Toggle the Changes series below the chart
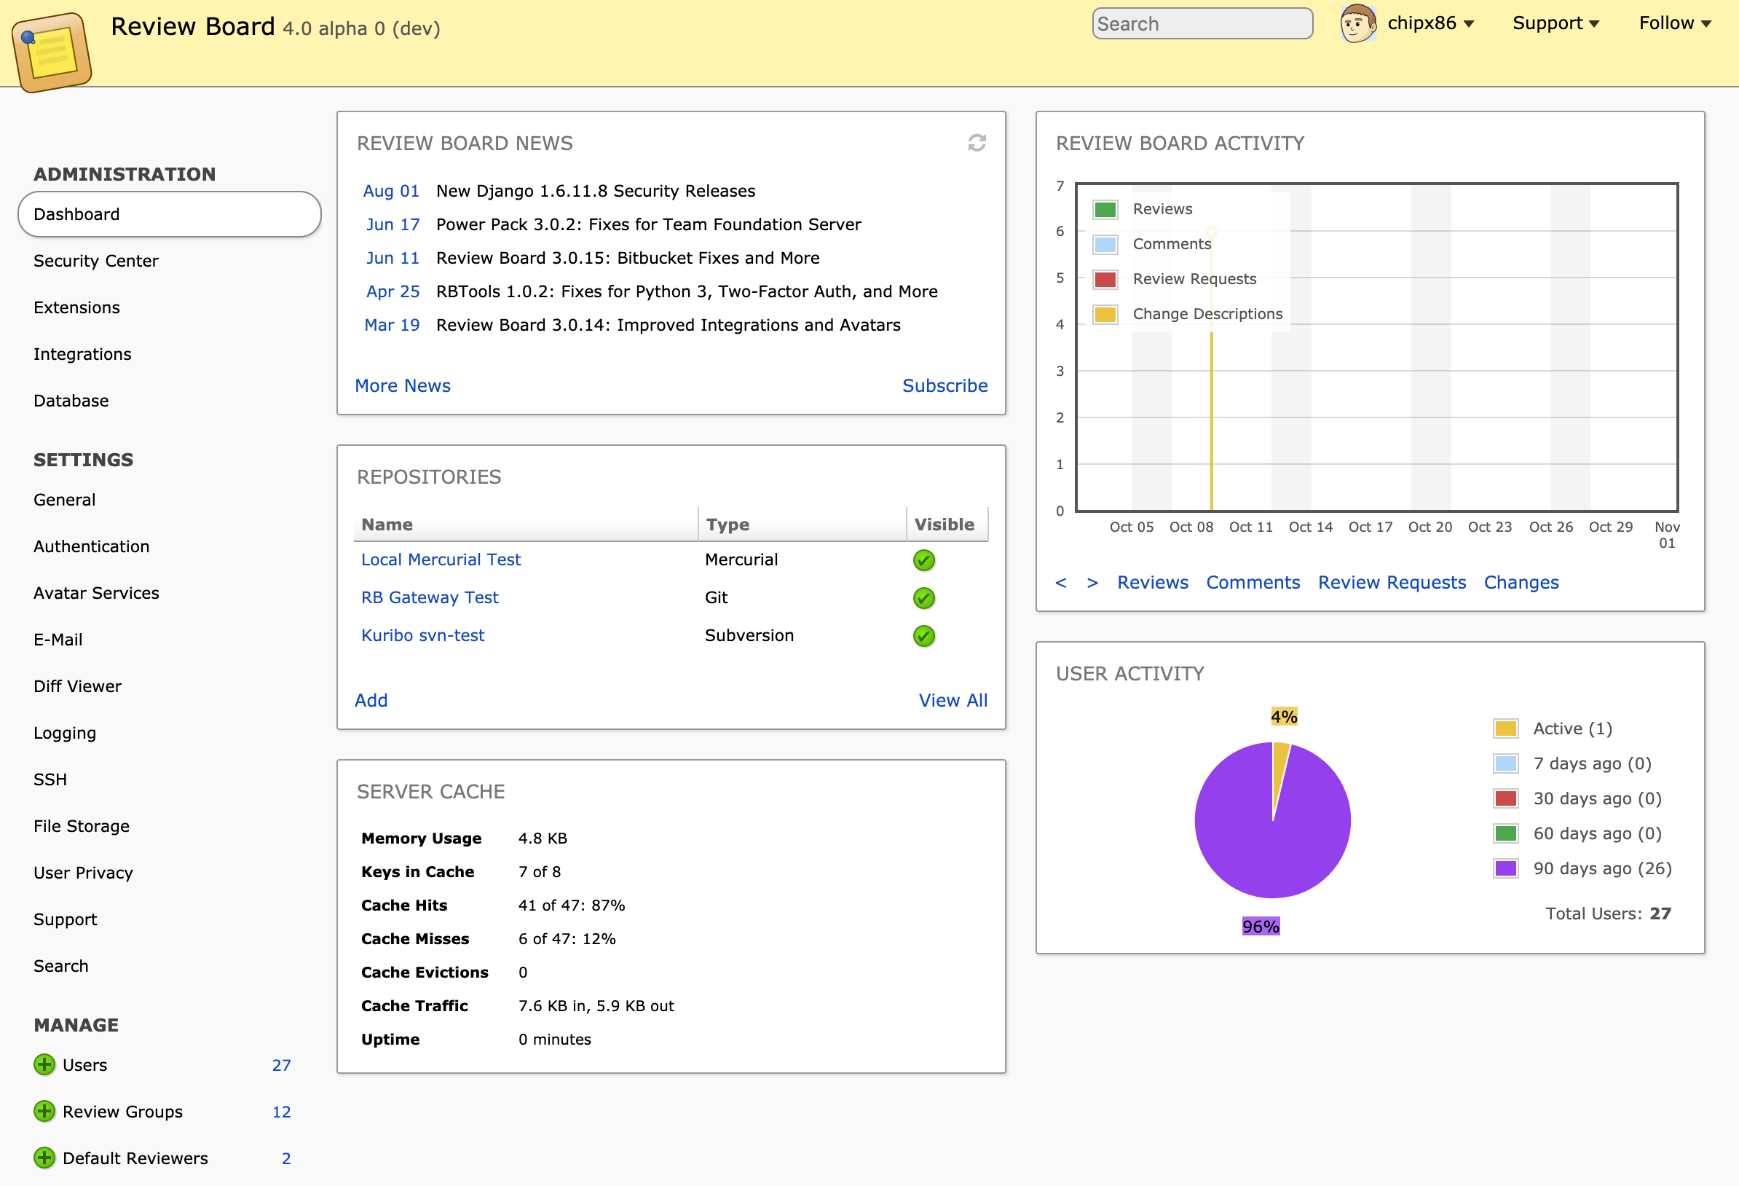The image size is (1739, 1186). [x=1521, y=583]
